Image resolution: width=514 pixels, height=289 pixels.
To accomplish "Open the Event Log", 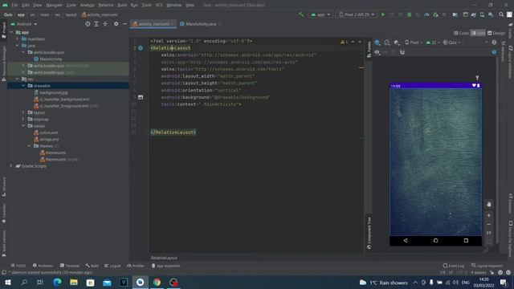I will click(x=453, y=266).
